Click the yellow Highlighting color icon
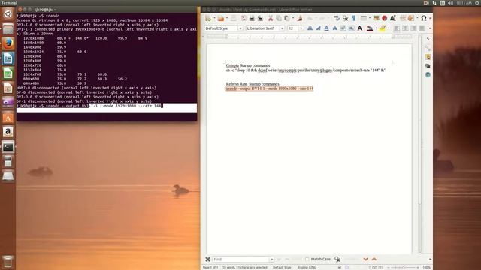 pyautogui.click(x=383, y=28)
